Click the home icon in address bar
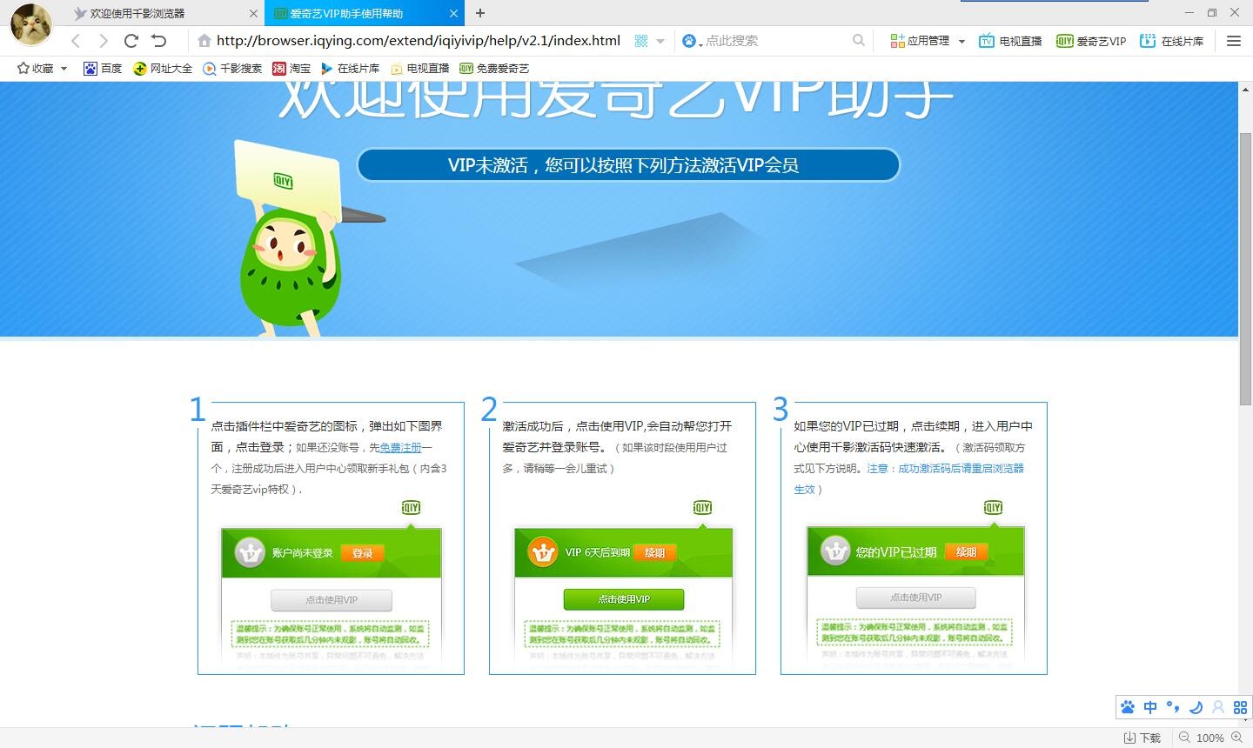This screenshot has height=748, width=1253. point(204,41)
